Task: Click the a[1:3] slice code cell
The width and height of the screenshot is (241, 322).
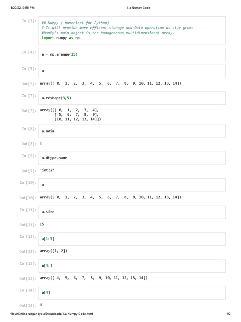Action: click(x=132, y=239)
